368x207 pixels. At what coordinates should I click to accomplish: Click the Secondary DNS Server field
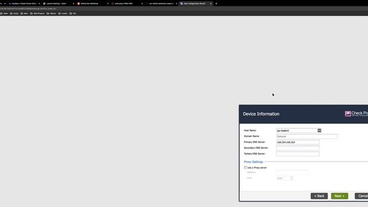pyautogui.click(x=298, y=148)
